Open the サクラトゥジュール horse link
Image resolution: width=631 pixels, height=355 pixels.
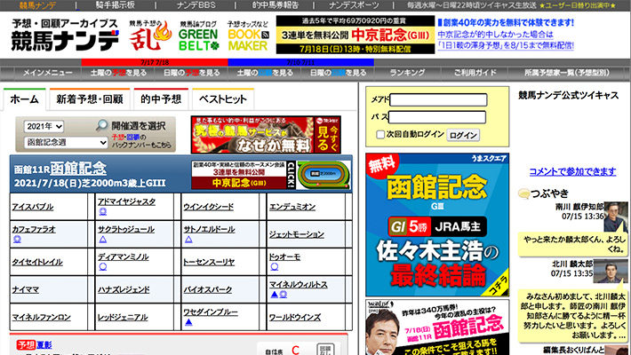pyautogui.click(x=126, y=229)
